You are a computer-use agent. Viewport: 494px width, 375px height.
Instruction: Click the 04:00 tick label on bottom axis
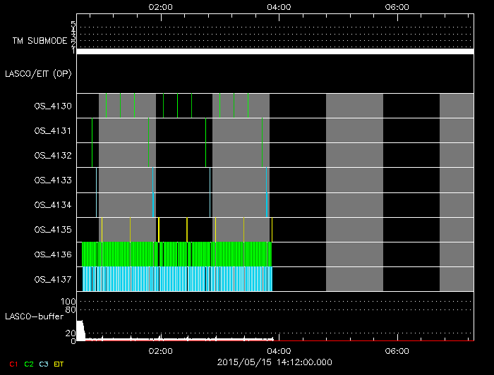[x=279, y=350]
